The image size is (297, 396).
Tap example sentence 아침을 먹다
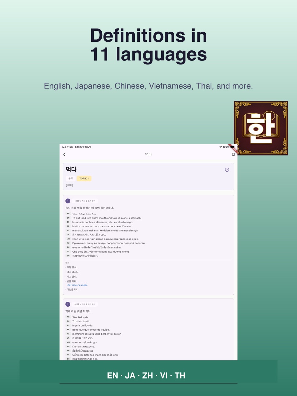tap(73, 289)
